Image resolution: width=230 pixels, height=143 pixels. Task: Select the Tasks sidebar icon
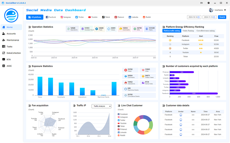[x=4, y=46]
